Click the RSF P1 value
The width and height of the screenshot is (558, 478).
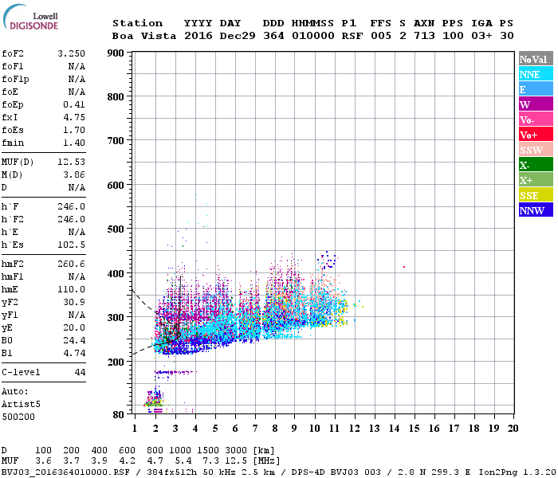tap(352, 36)
